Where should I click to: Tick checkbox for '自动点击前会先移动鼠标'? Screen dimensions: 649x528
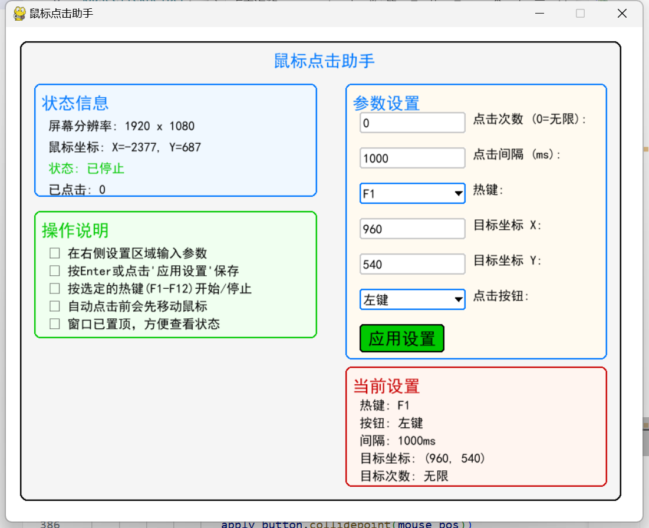55,306
